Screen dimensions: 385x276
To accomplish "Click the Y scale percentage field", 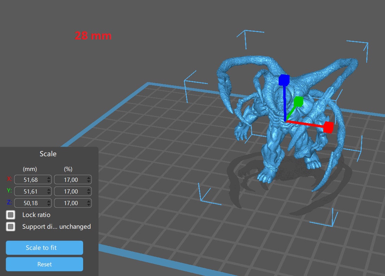I will coord(70,191).
